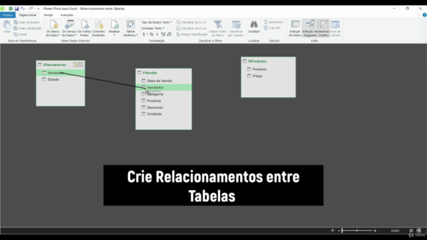Image resolution: width=427 pixels, height=240 pixels.
Task: Click Colar Acréscimo in clipboard group
Action: coord(27,22)
